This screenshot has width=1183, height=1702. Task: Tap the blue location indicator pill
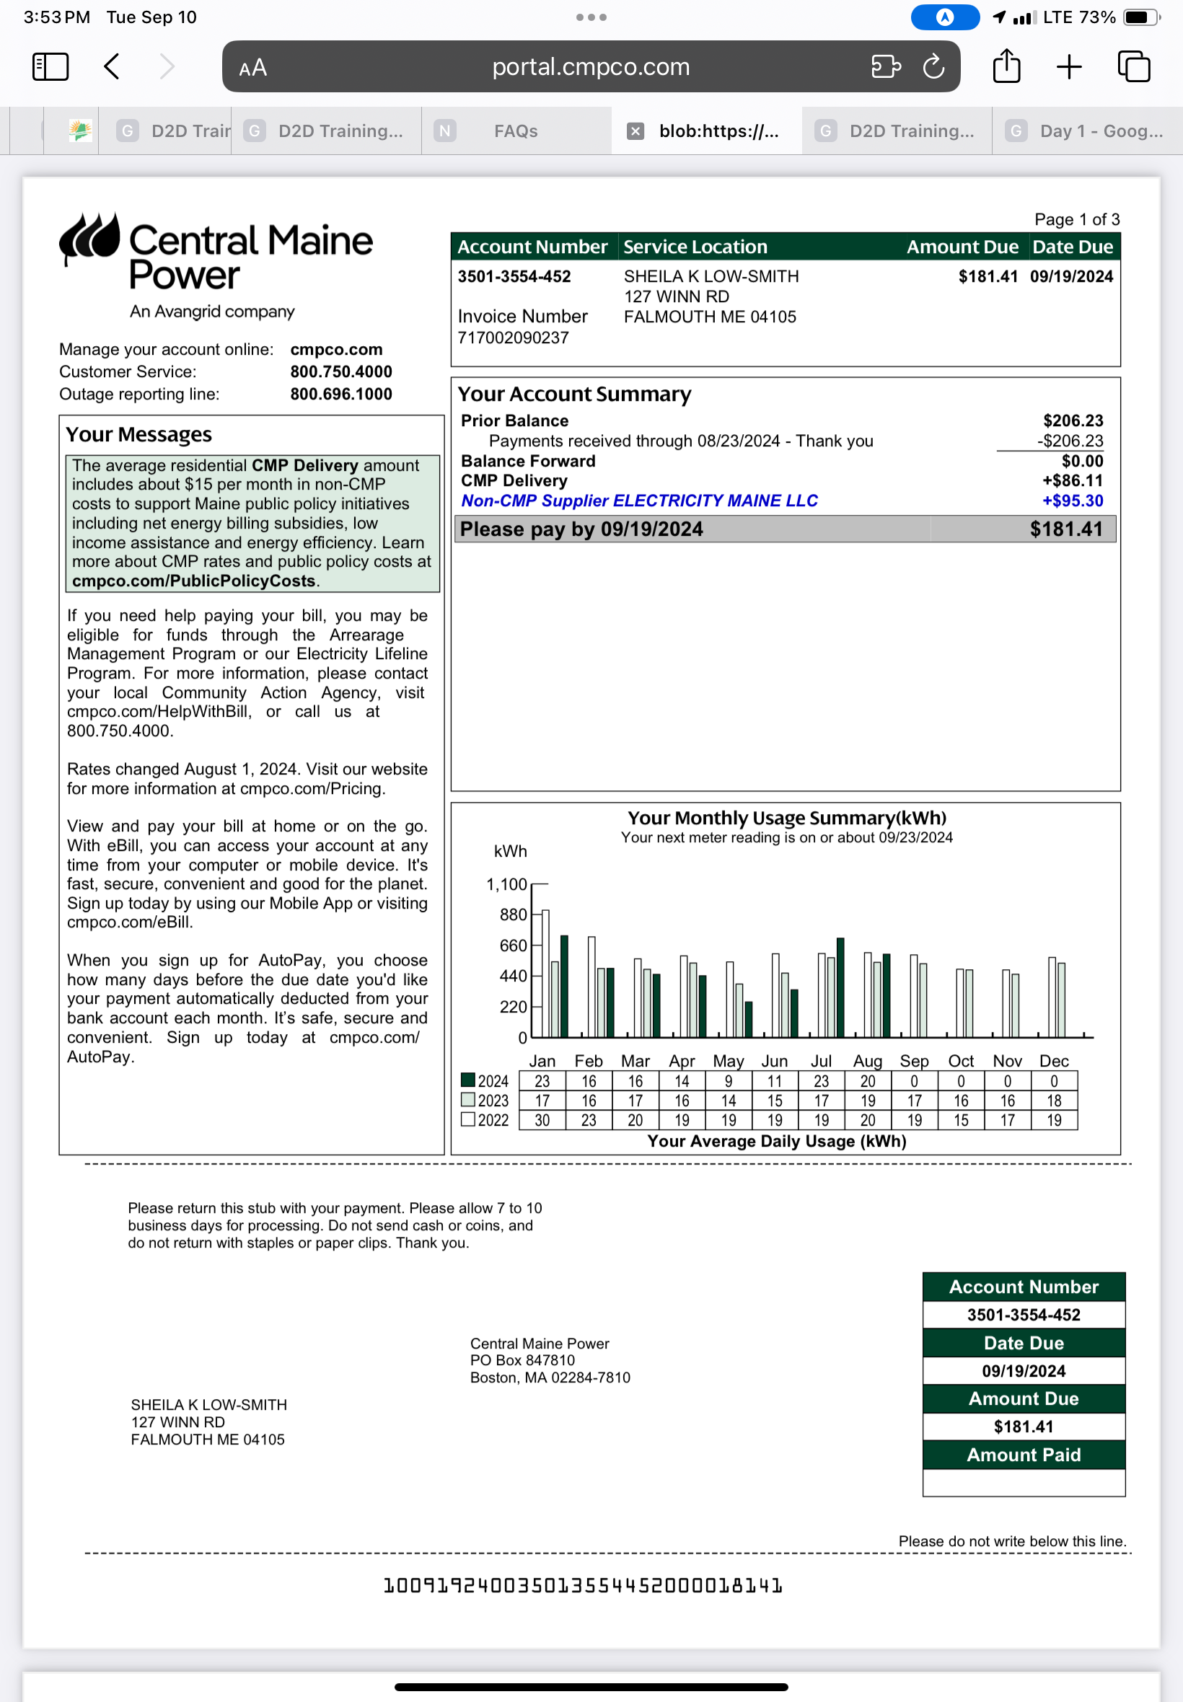click(944, 17)
